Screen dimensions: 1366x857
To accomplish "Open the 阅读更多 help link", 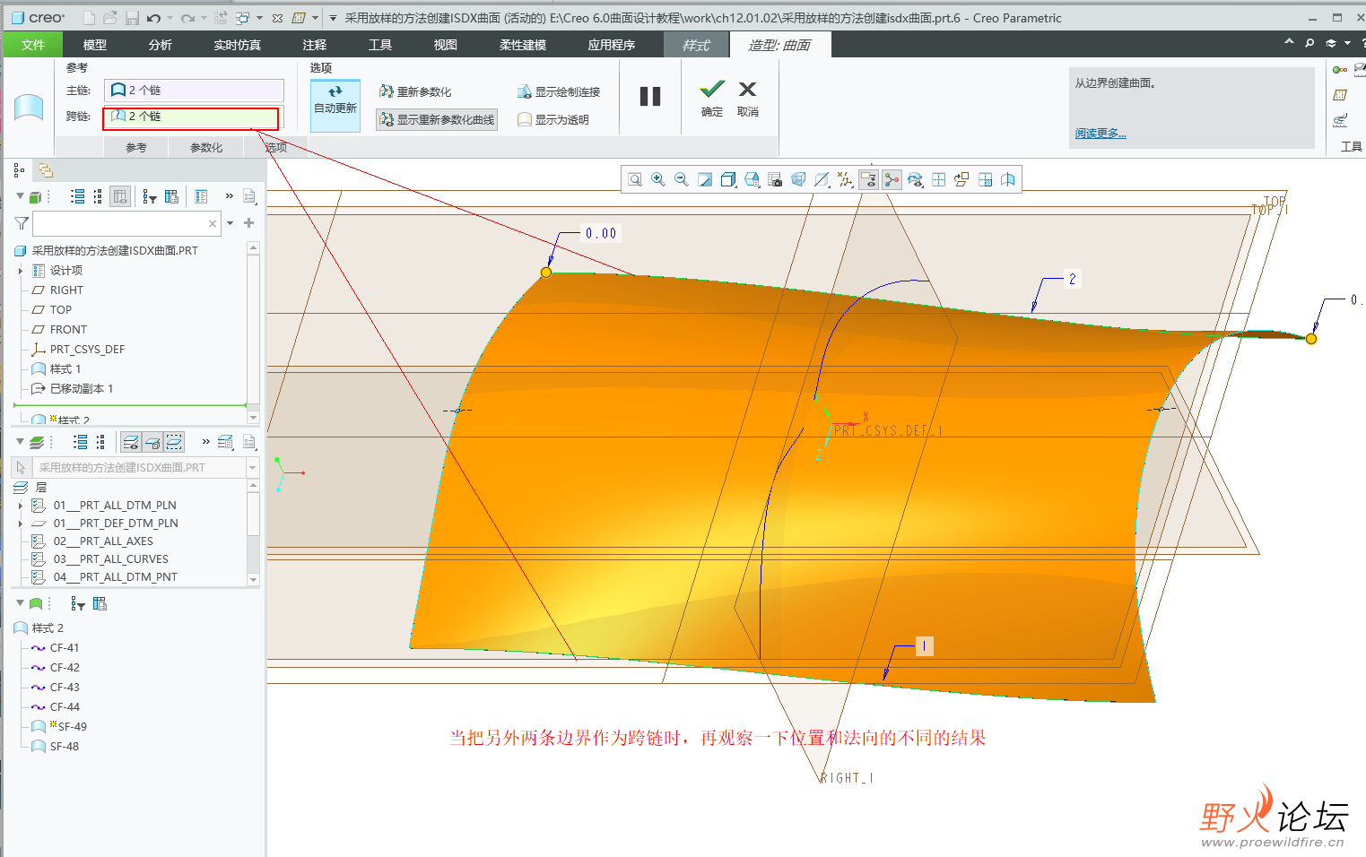I will click(1101, 133).
